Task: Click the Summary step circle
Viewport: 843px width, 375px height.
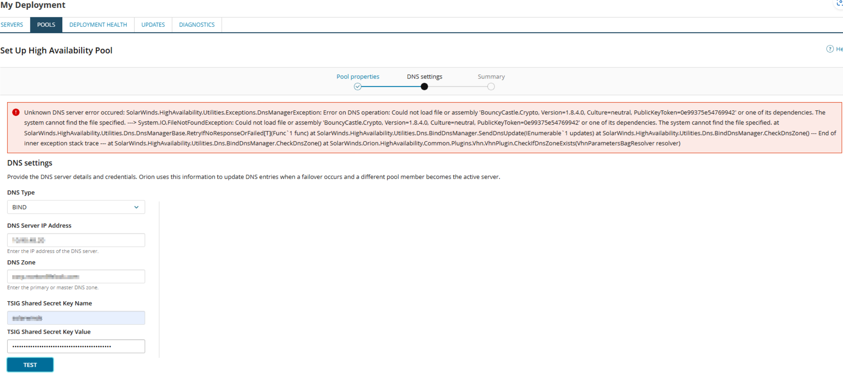Action: coord(491,87)
